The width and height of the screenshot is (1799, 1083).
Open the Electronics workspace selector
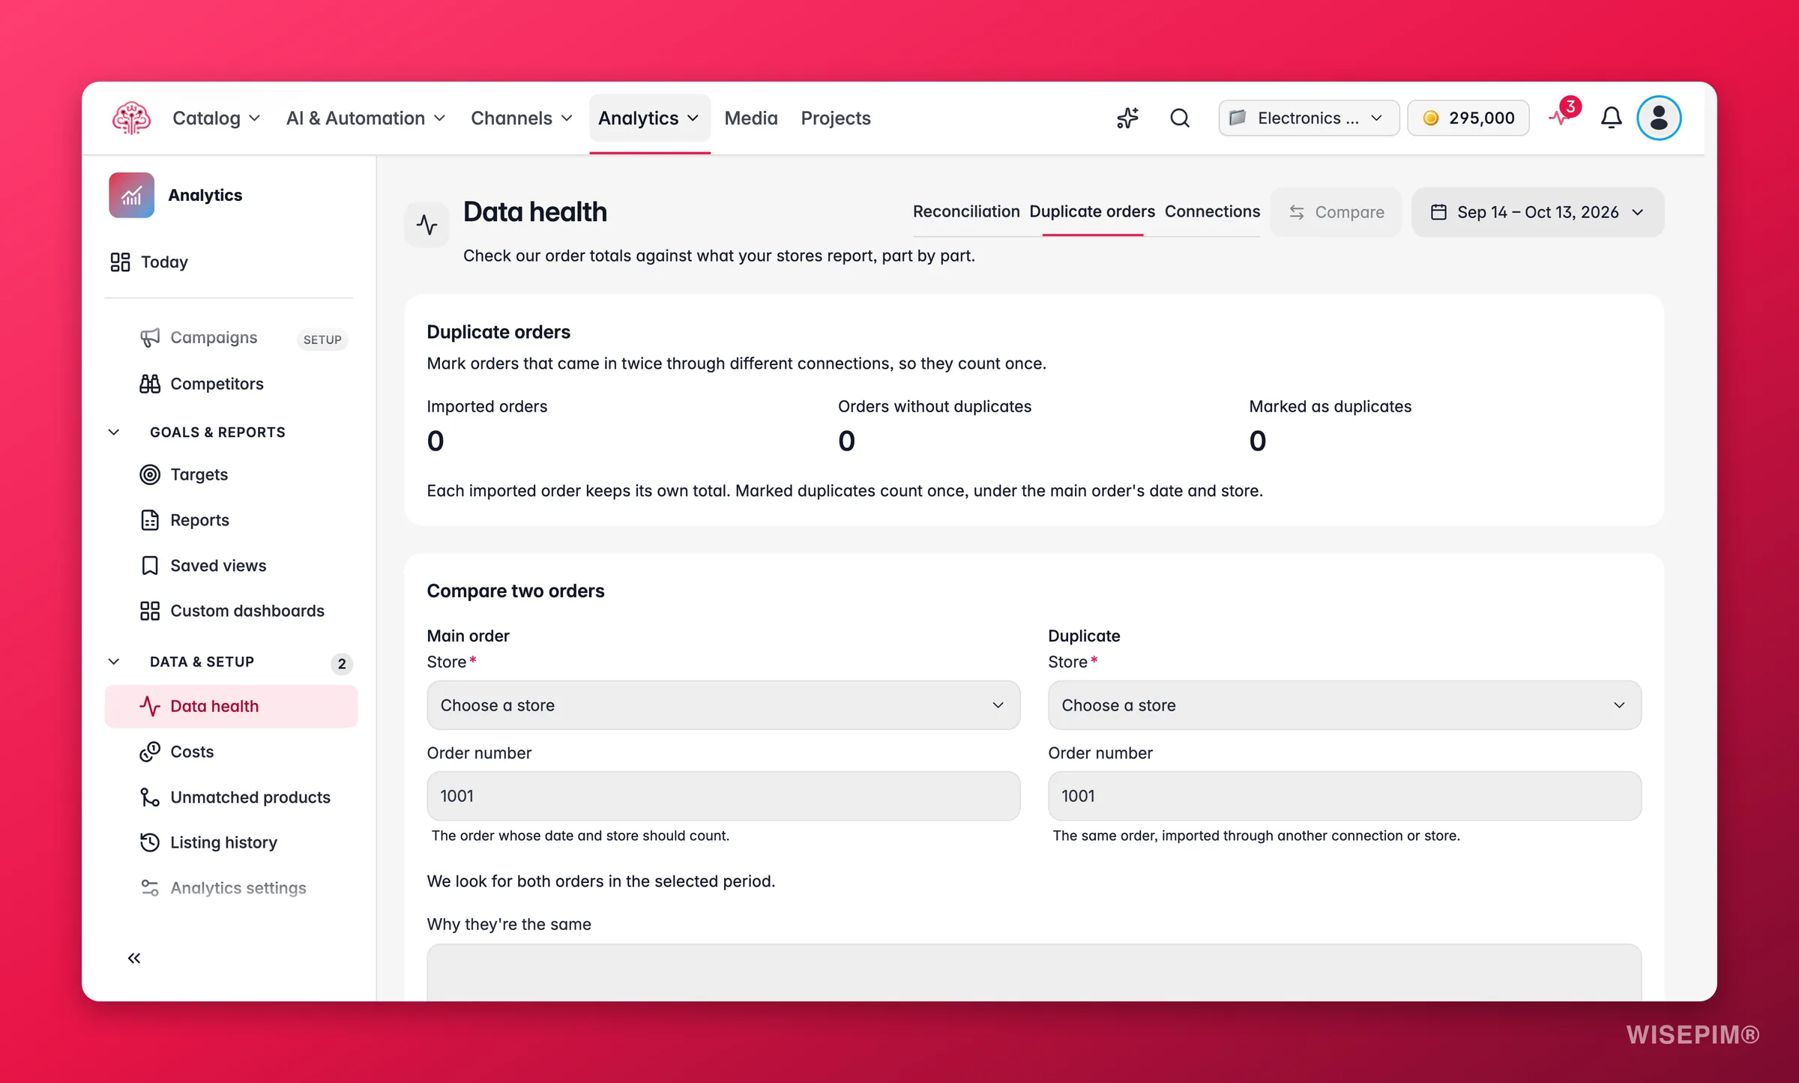[1309, 118]
